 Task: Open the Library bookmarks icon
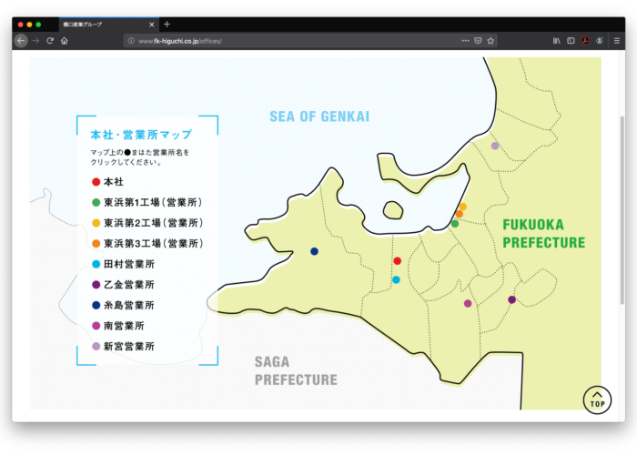[x=556, y=41]
